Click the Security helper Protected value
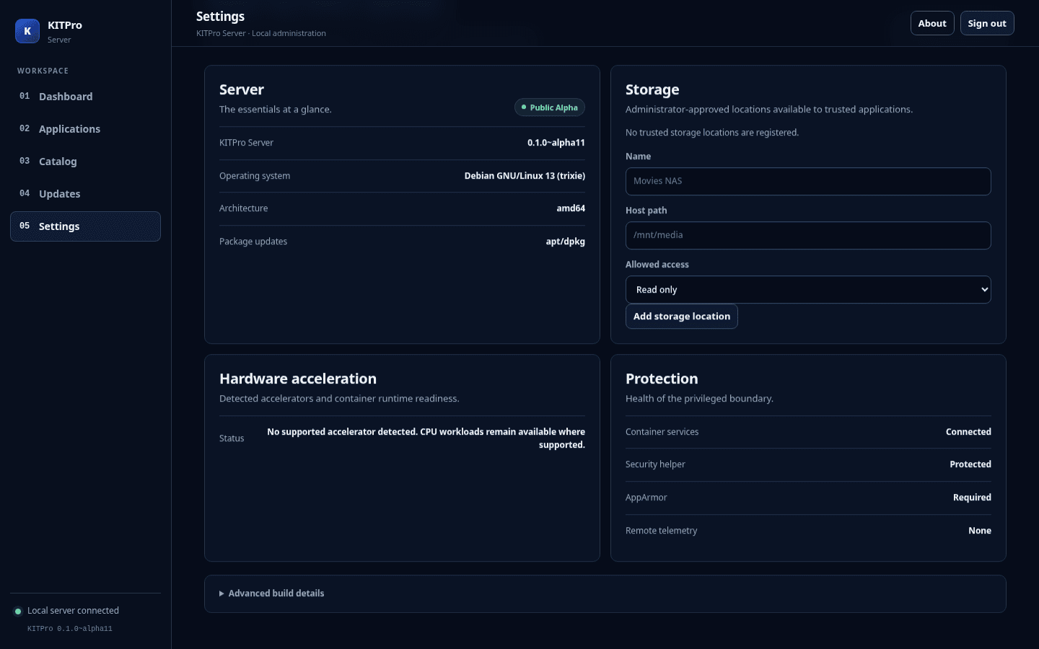The width and height of the screenshot is (1039, 649). point(970,464)
